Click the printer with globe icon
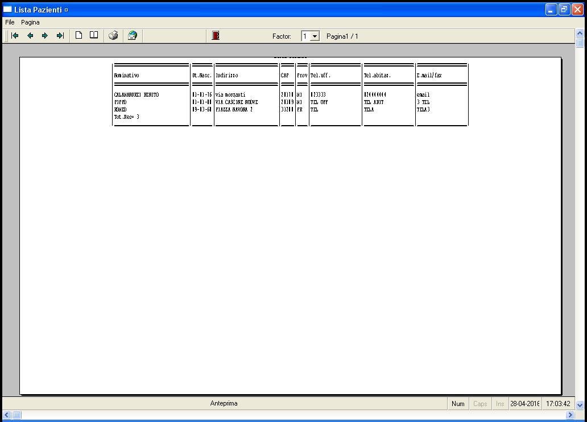This screenshot has width=587, height=422. coord(133,36)
